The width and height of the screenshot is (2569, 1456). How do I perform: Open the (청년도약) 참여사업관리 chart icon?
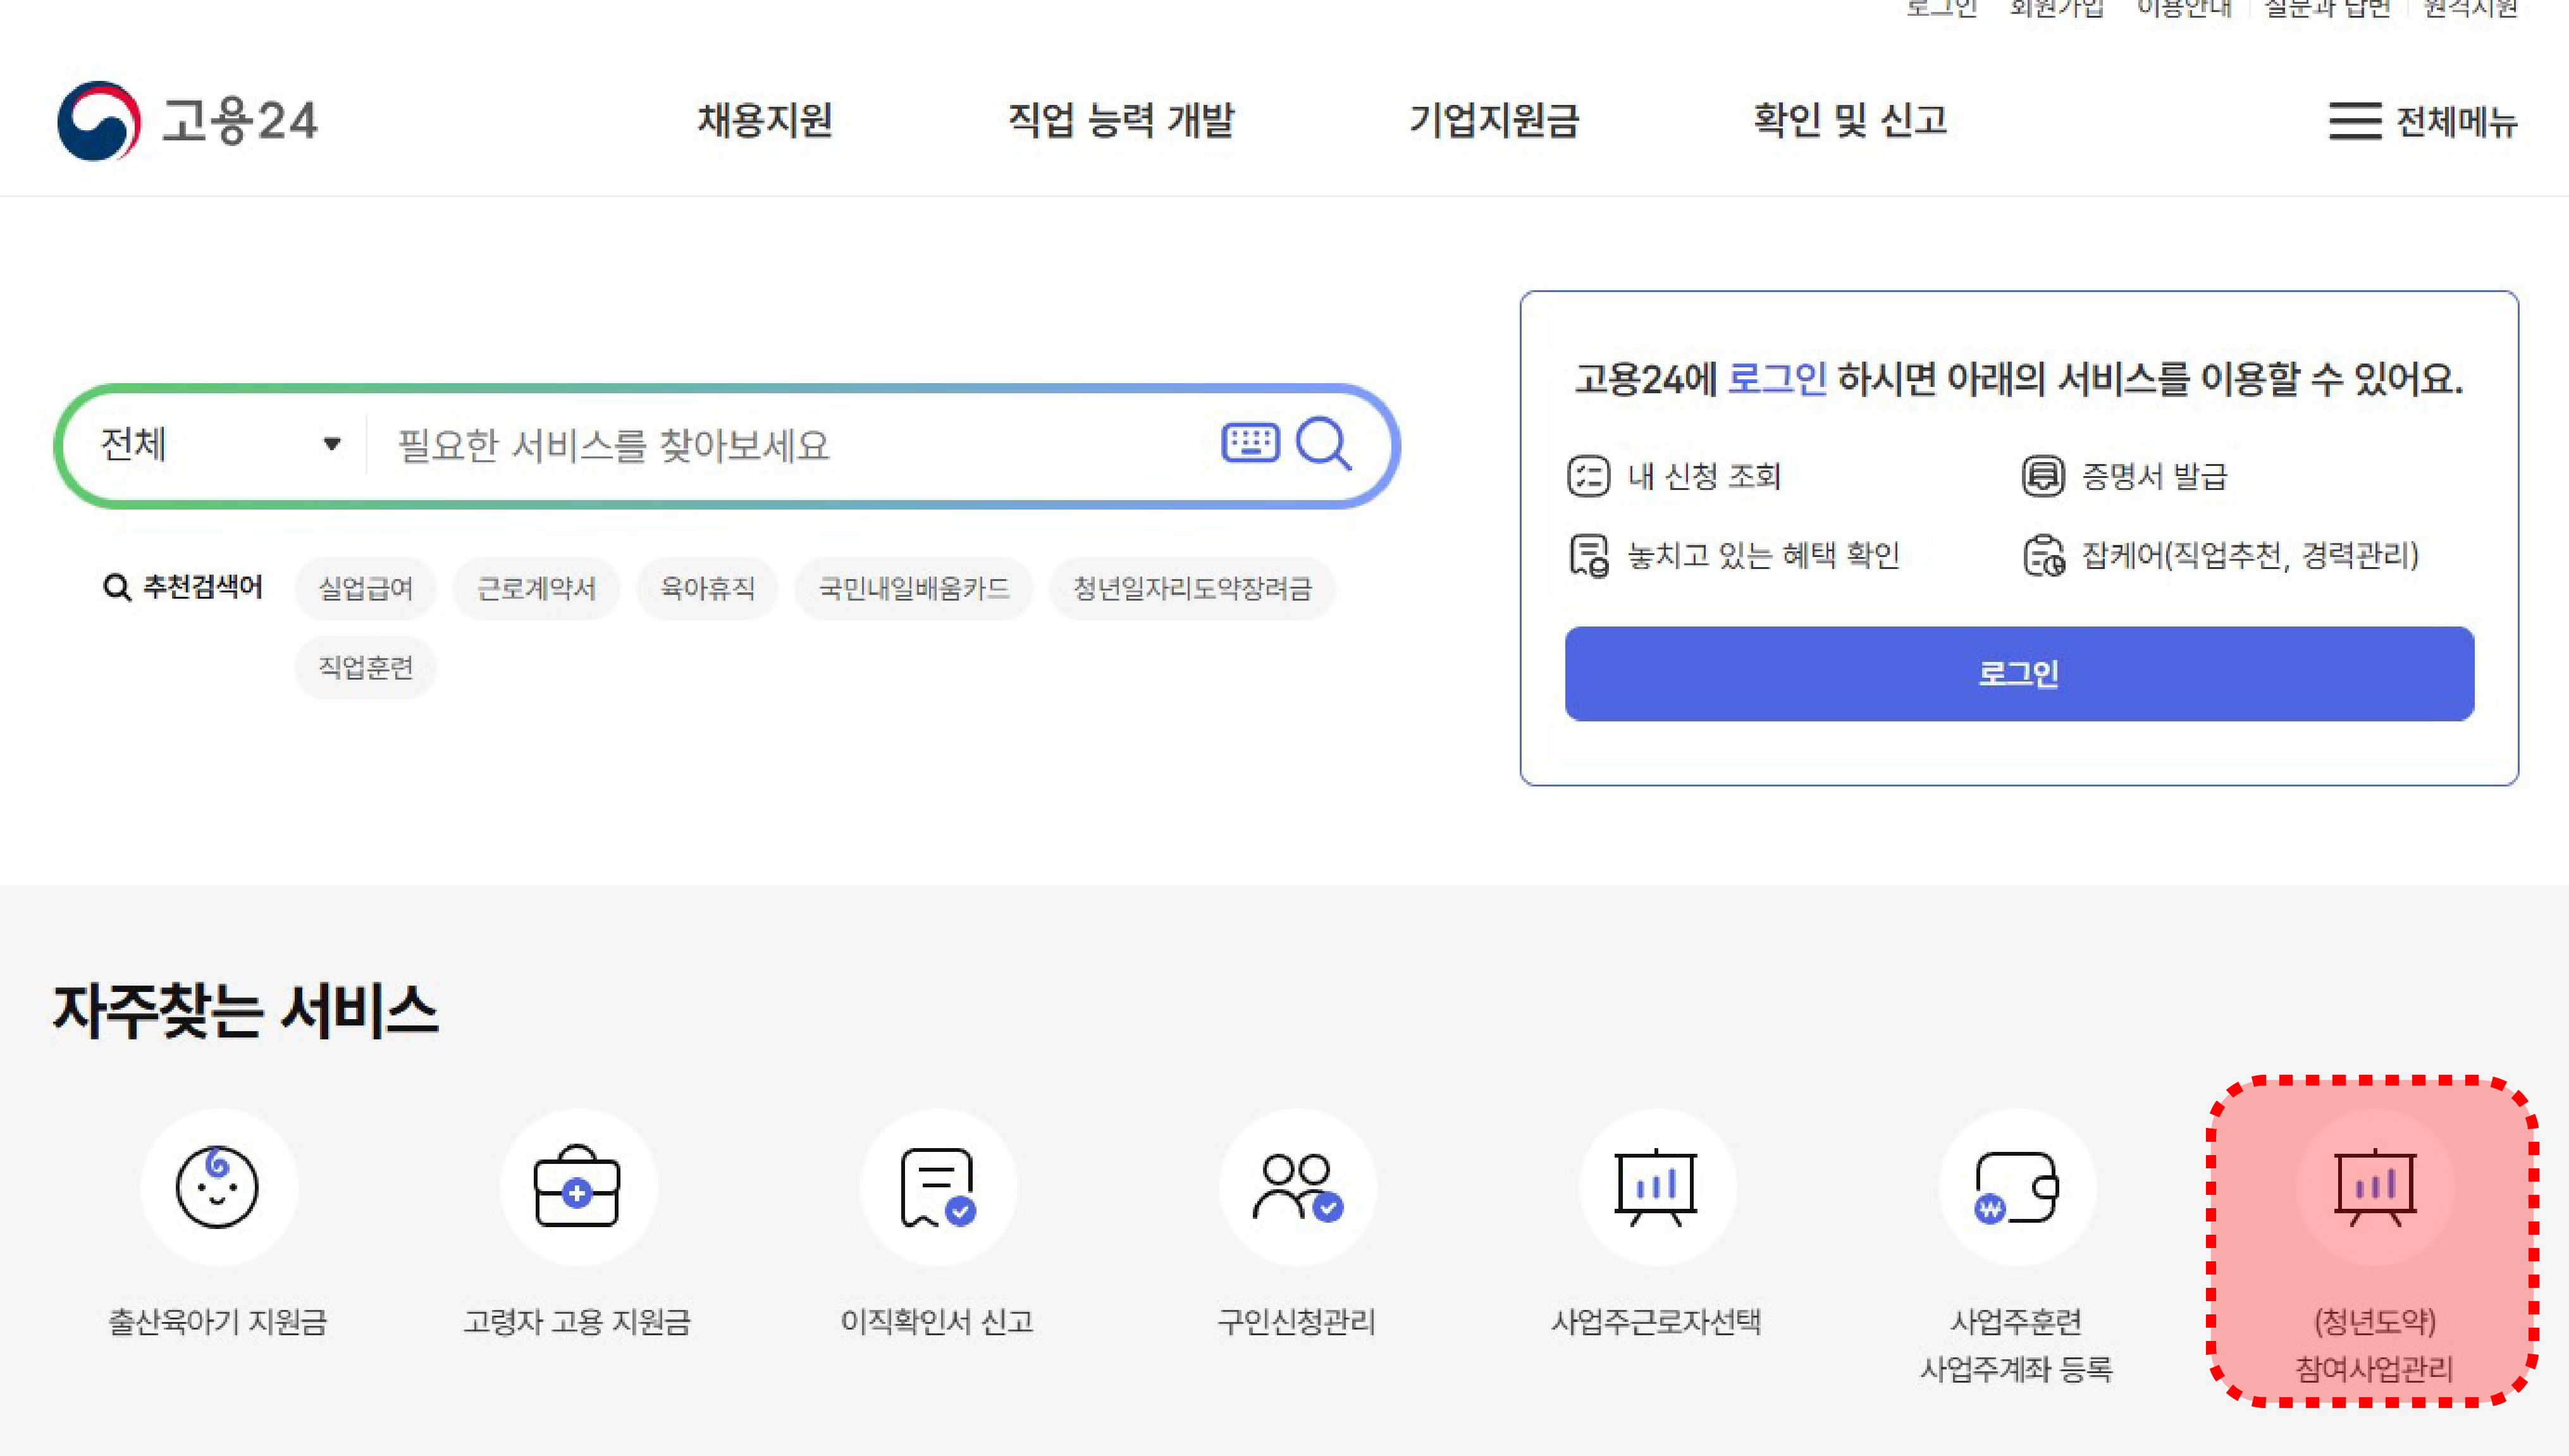[x=2375, y=1187]
